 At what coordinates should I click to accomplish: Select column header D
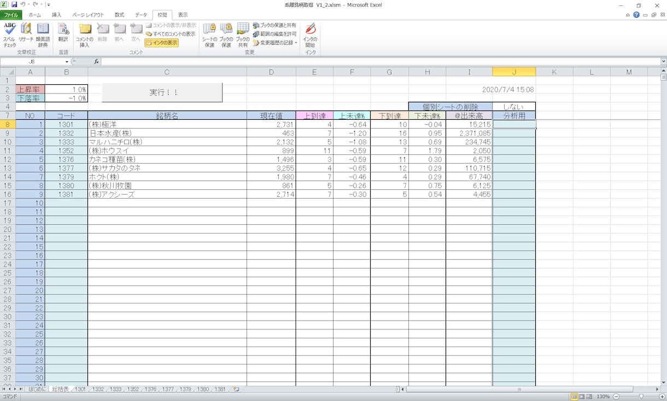click(x=271, y=72)
